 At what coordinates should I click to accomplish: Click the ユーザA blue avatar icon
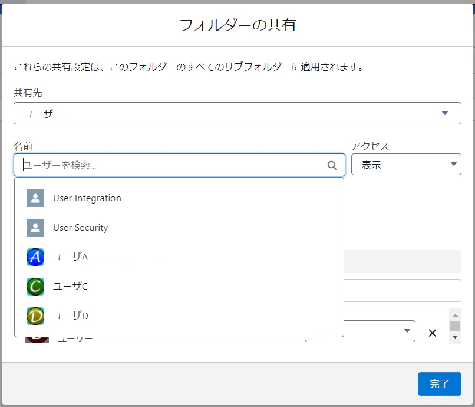(x=35, y=257)
